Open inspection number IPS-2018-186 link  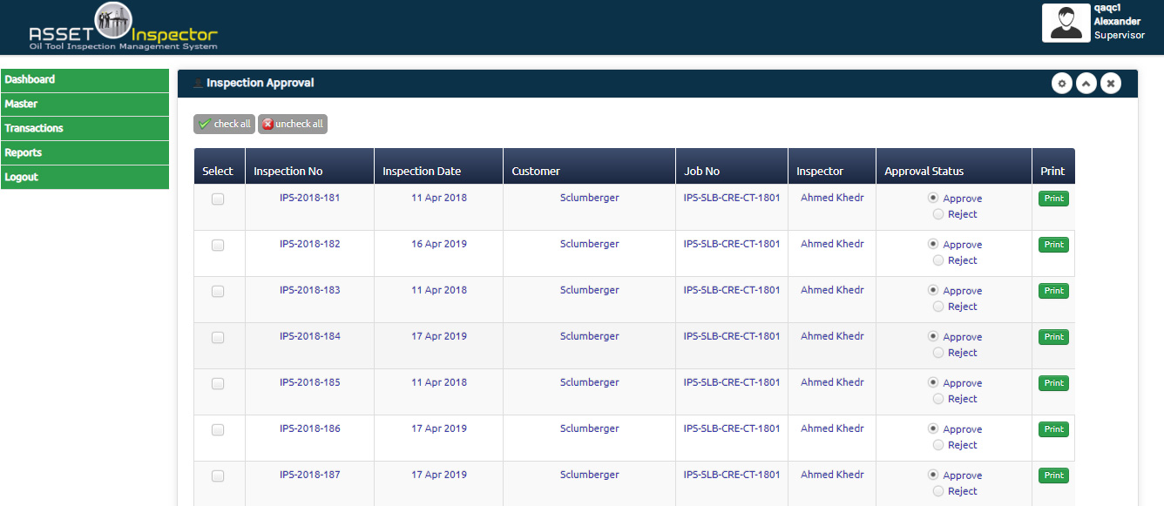click(x=310, y=428)
